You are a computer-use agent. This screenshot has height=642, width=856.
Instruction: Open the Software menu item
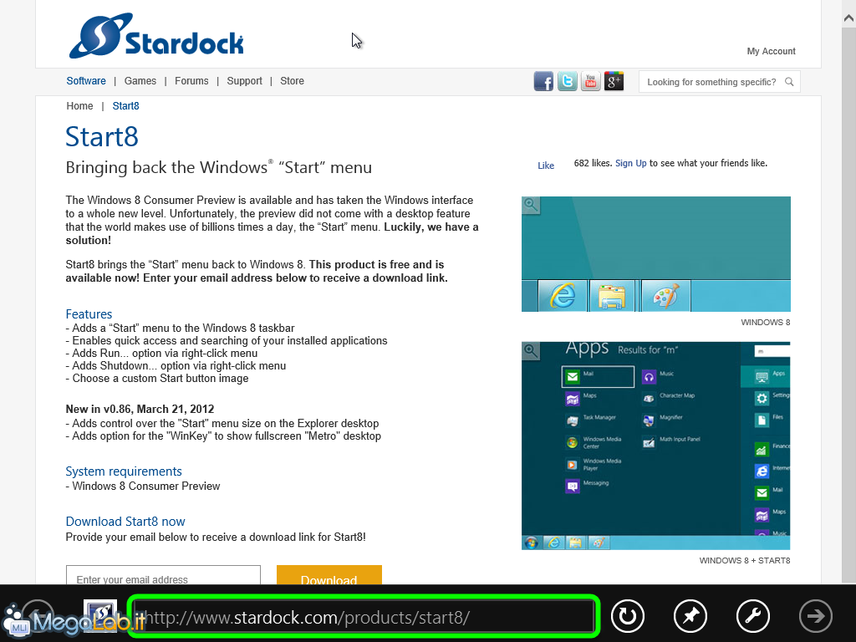click(x=86, y=81)
